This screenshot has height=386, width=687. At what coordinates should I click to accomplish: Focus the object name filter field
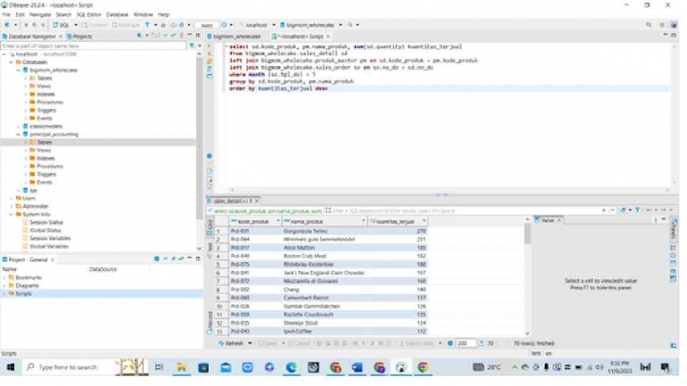click(x=94, y=45)
